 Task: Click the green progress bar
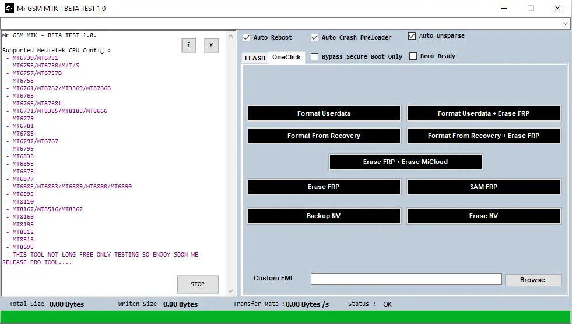[x=286, y=316]
